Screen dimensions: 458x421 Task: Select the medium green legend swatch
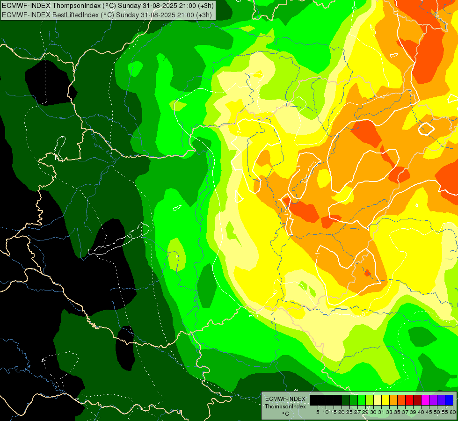(x=354, y=400)
